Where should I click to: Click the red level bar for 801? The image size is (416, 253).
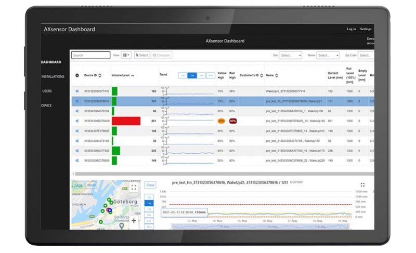pos(126,121)
